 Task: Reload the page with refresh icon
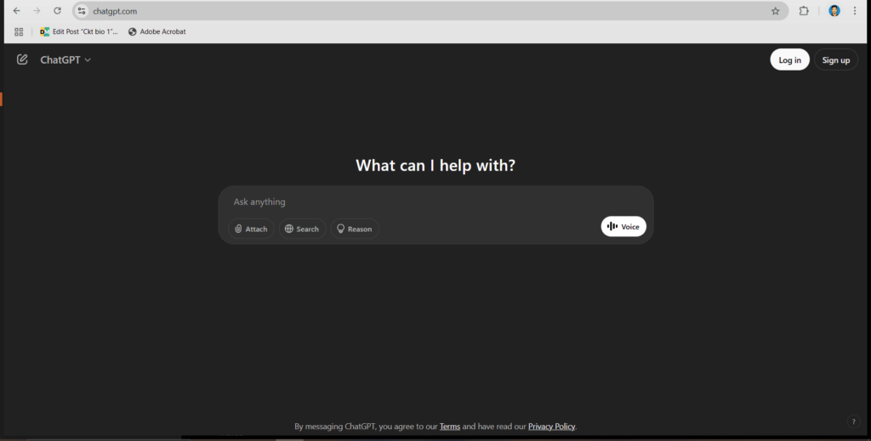pos(57,10)
